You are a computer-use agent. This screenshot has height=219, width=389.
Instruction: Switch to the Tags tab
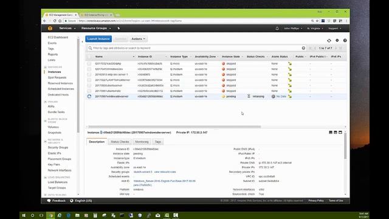158,142
